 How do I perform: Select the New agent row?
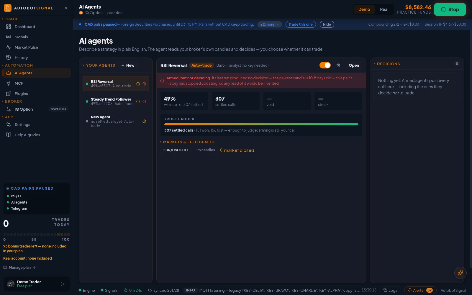tap(116, 121)
